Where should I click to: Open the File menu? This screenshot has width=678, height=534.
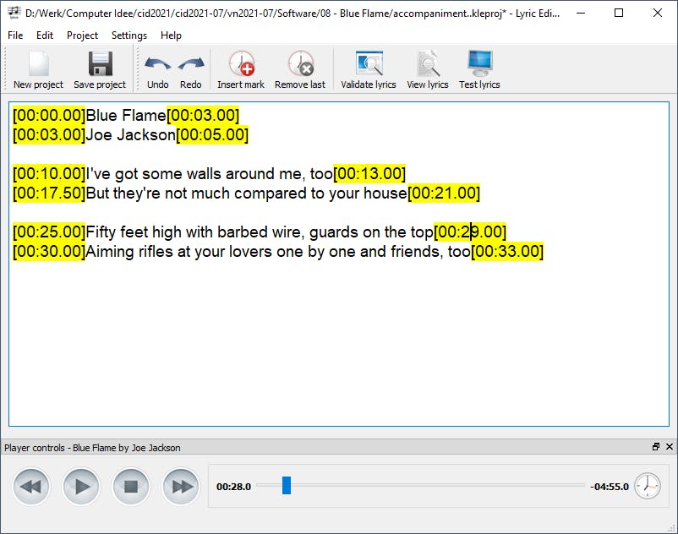tap(15, 35)
